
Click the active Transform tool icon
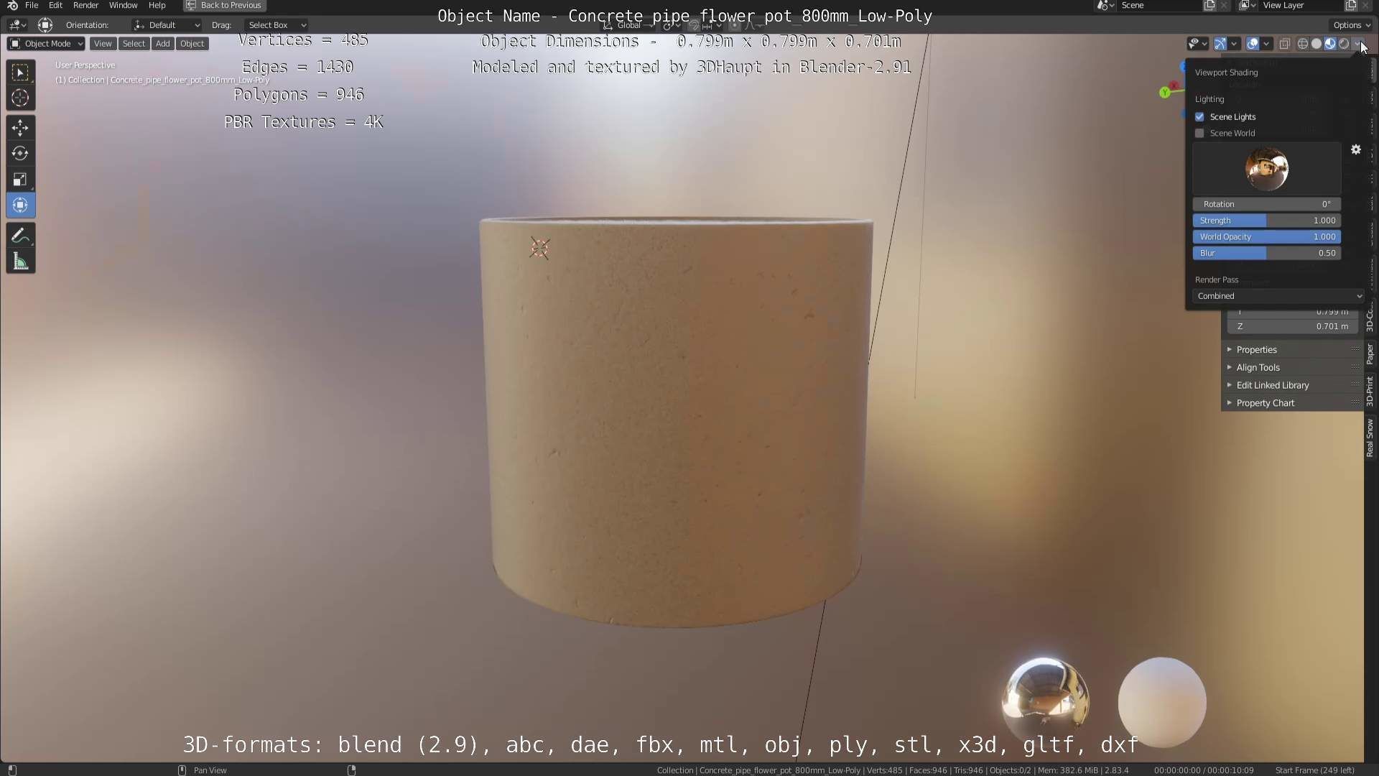coord(20,205)
